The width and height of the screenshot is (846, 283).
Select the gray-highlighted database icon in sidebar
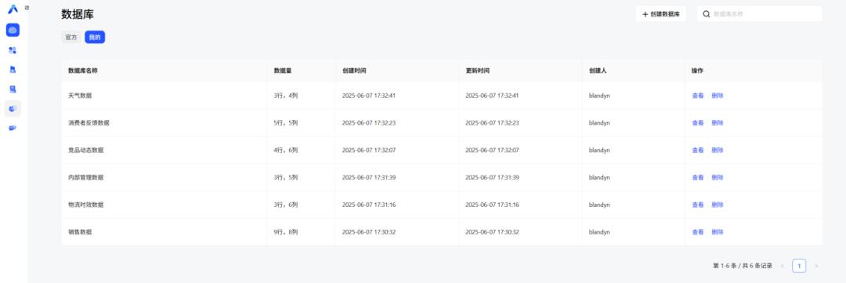click(x=13, y=108)
